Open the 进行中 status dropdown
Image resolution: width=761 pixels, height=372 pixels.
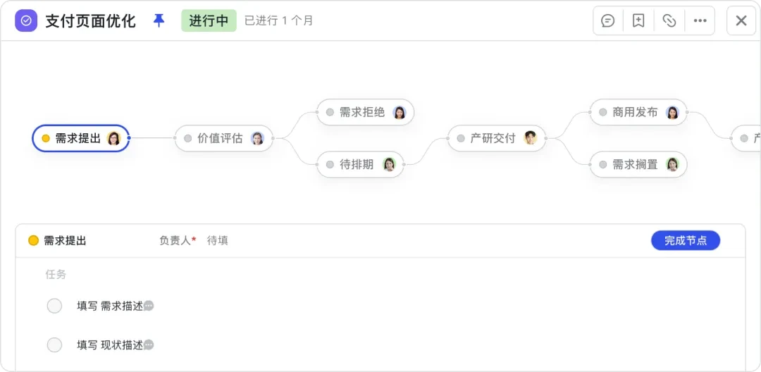click(x=209, y=21)
